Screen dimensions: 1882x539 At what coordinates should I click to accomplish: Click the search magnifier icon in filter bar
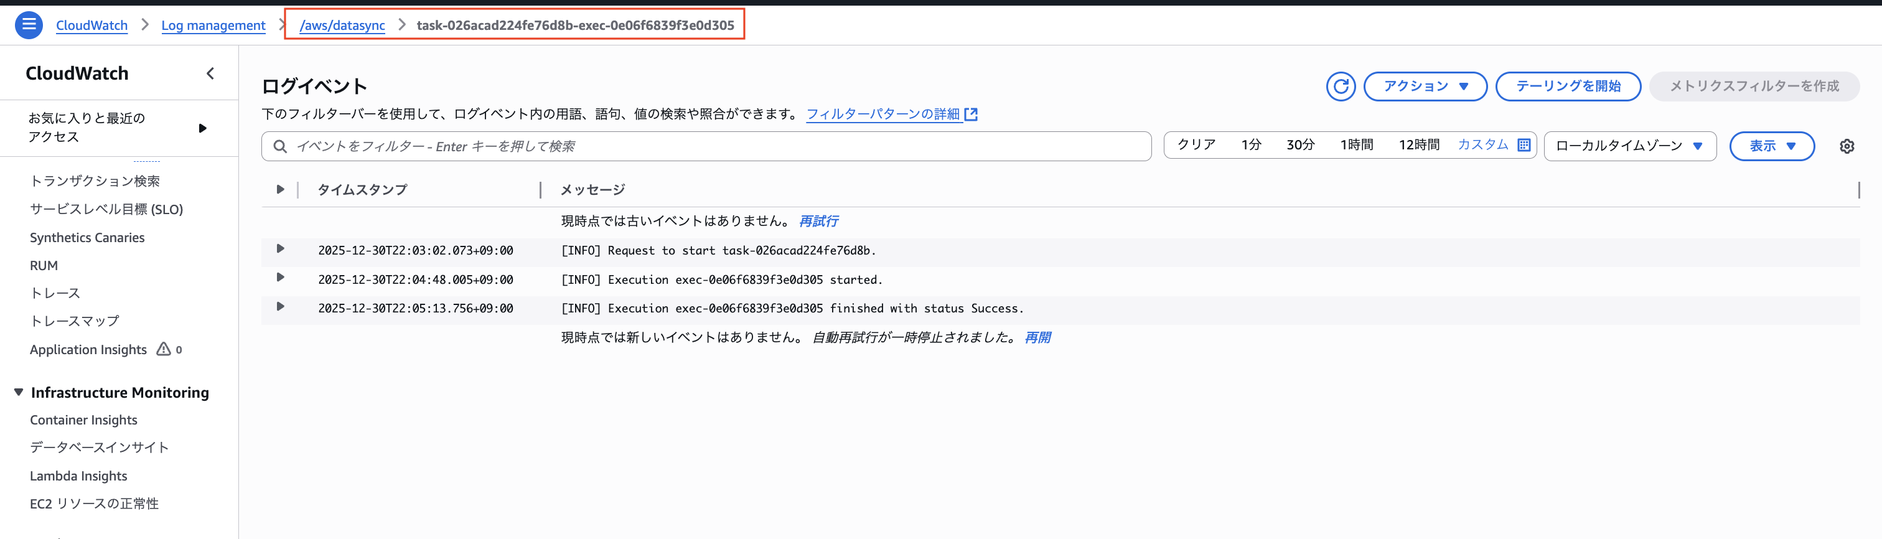point(280,146)
